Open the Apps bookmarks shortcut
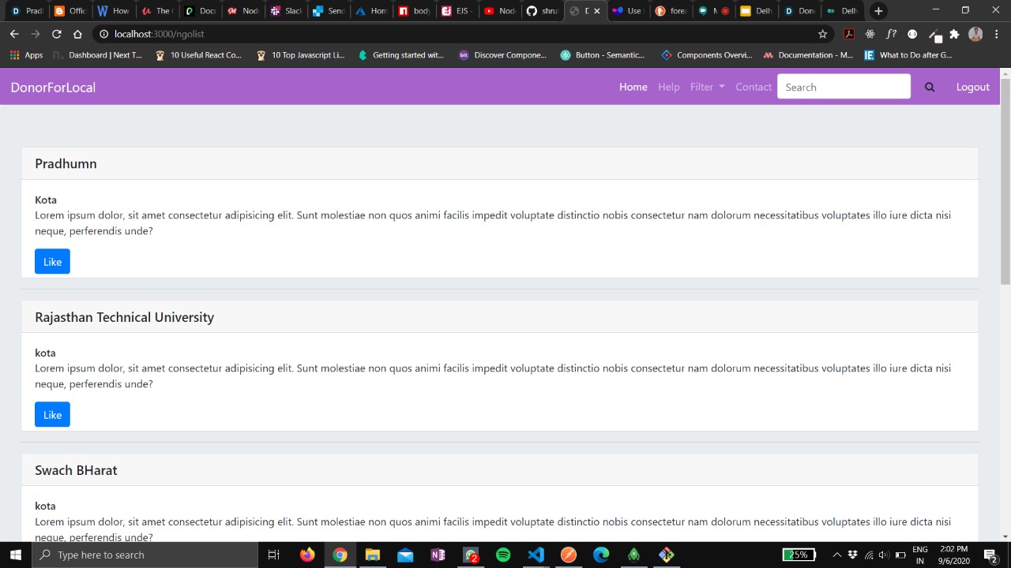Screen dimensions: 1011x568 point(26,55)
